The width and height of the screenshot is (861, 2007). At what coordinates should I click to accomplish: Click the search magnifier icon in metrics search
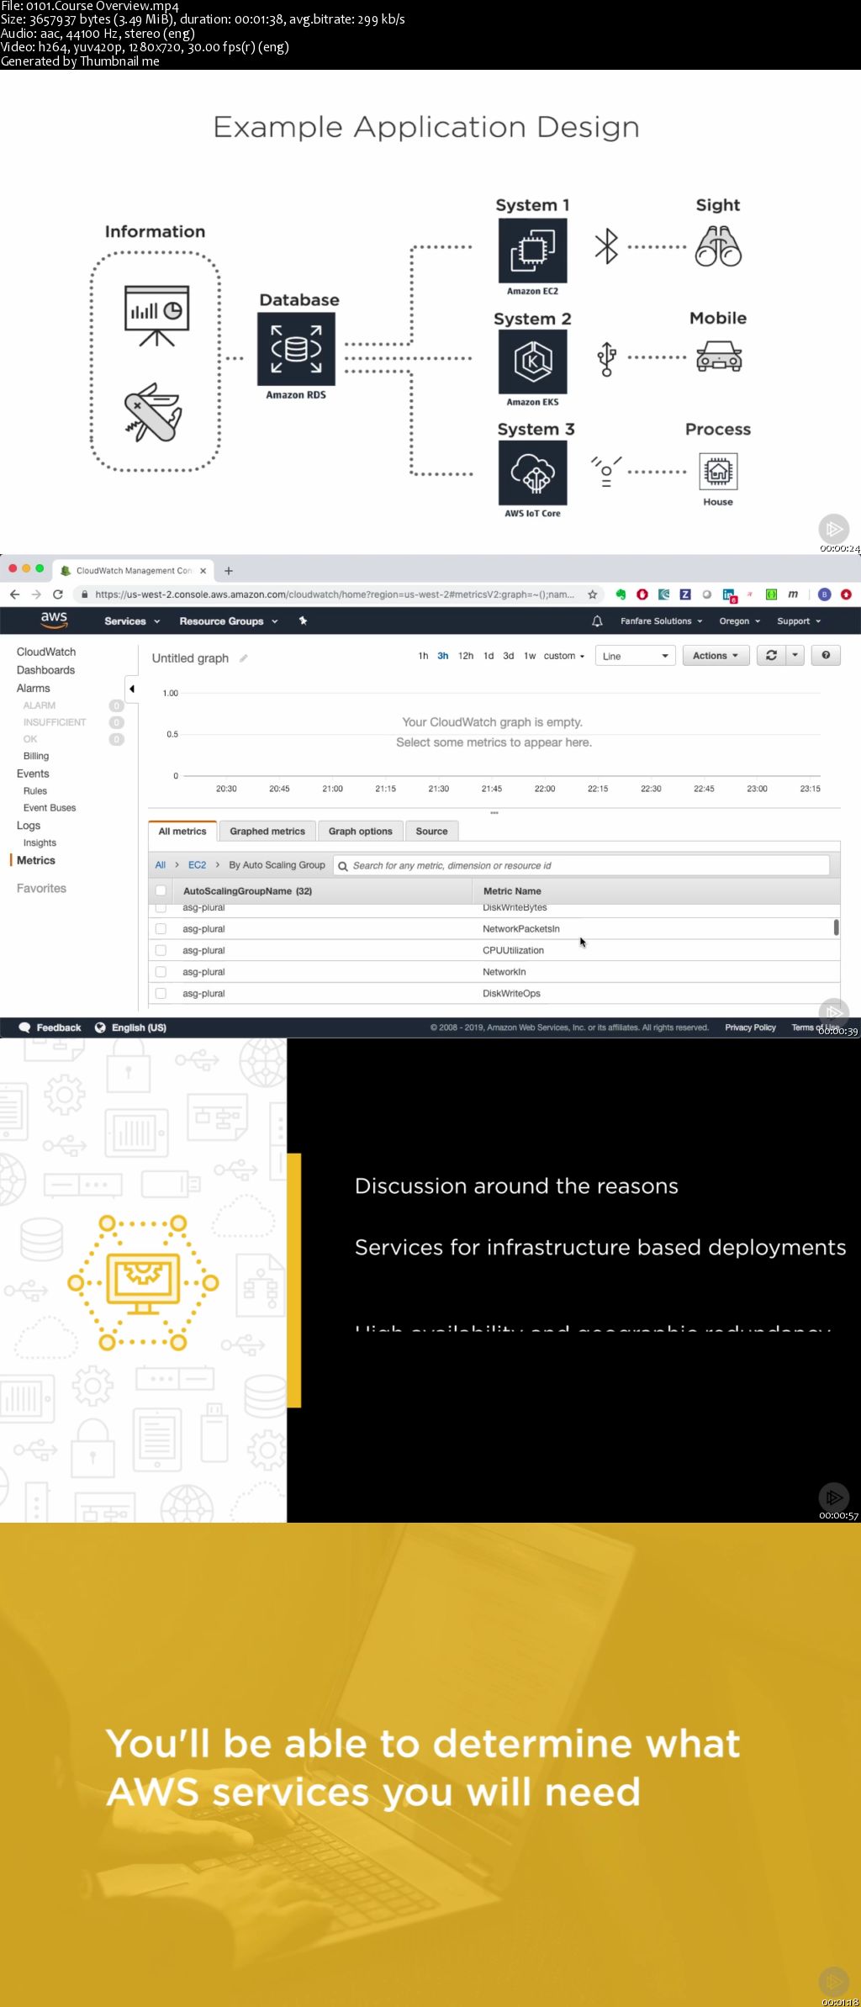[343, 866]
